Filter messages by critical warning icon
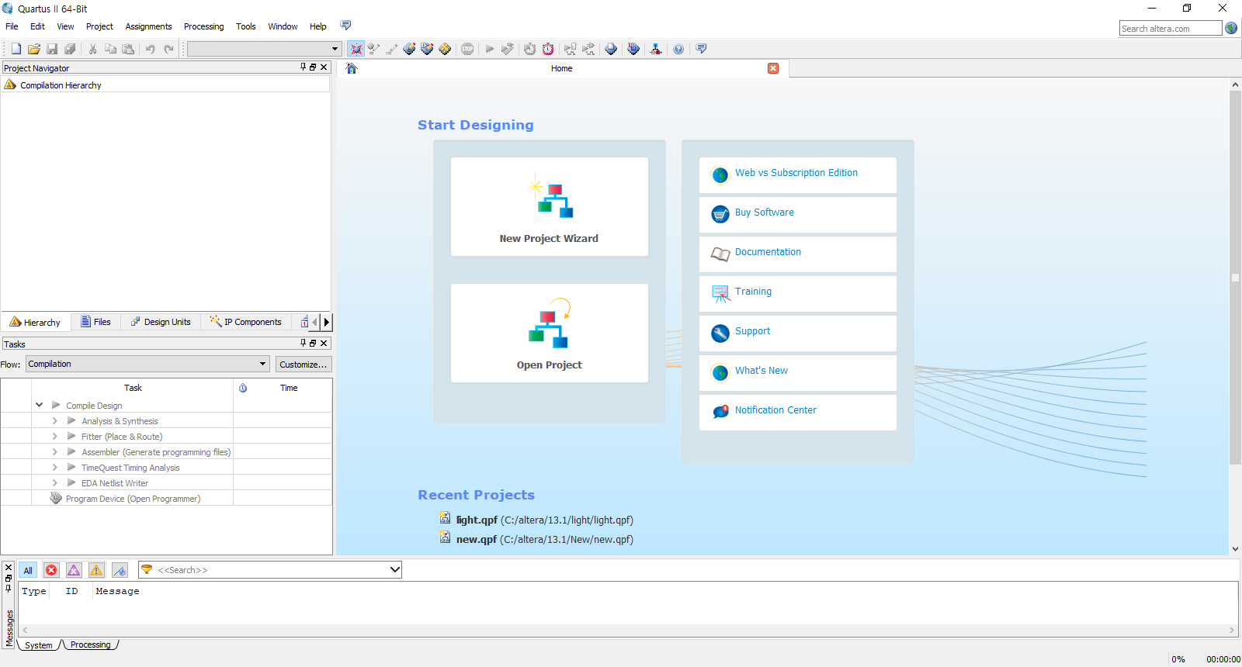The image size is (1242, 667). 74,570
